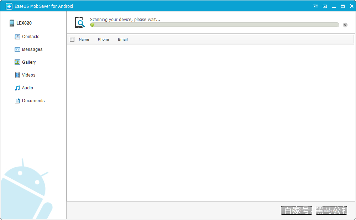This screenshot has width=356, height=220.
Task: Click the phone scanning magnifier icon
Action: (x=80, y=22)
